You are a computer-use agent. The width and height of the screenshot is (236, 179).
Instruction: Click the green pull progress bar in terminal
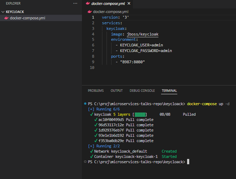140,114
